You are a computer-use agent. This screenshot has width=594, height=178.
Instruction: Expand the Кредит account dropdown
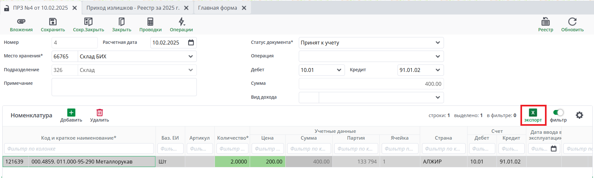438,70
